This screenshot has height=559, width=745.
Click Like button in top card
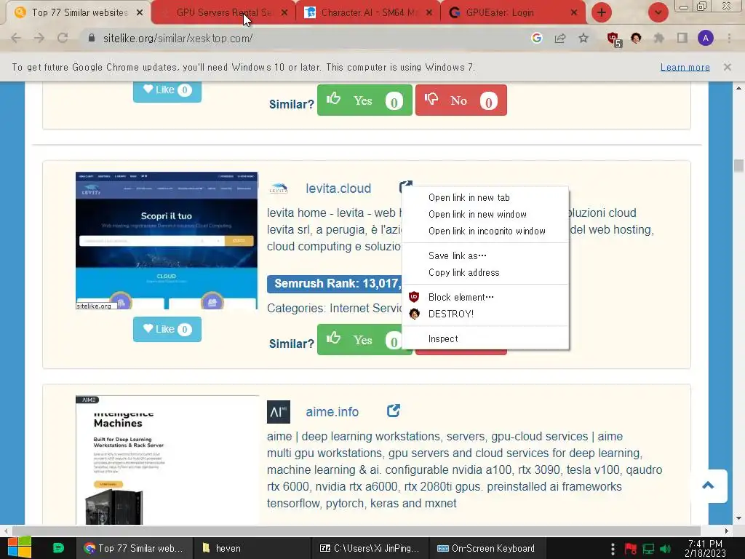167,91
